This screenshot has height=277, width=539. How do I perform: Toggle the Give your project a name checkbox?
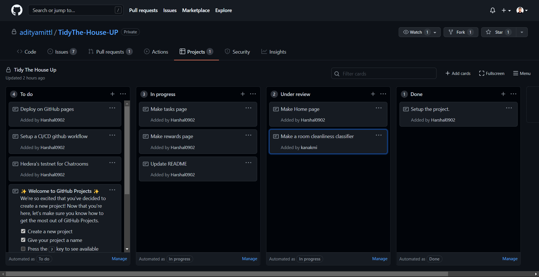click(x=23, y=240)
